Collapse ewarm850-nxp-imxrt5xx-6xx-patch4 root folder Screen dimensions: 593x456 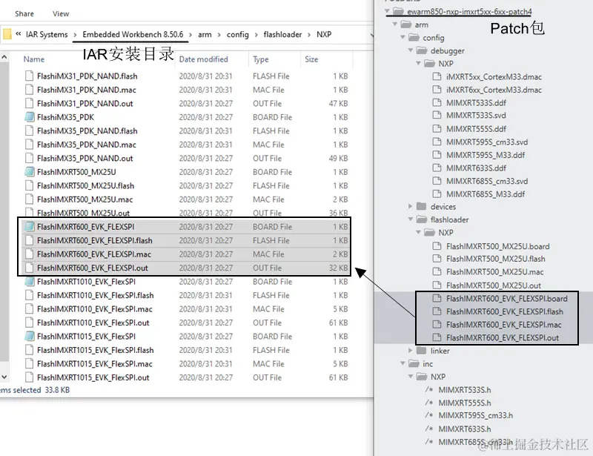(387, 11)
